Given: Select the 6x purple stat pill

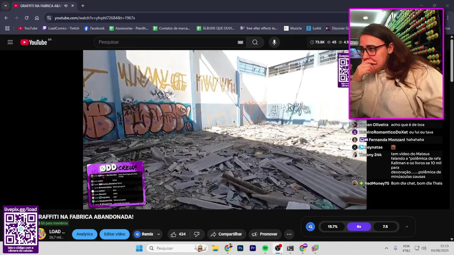Looking at the screenshot, I should (x=359, y=227).
